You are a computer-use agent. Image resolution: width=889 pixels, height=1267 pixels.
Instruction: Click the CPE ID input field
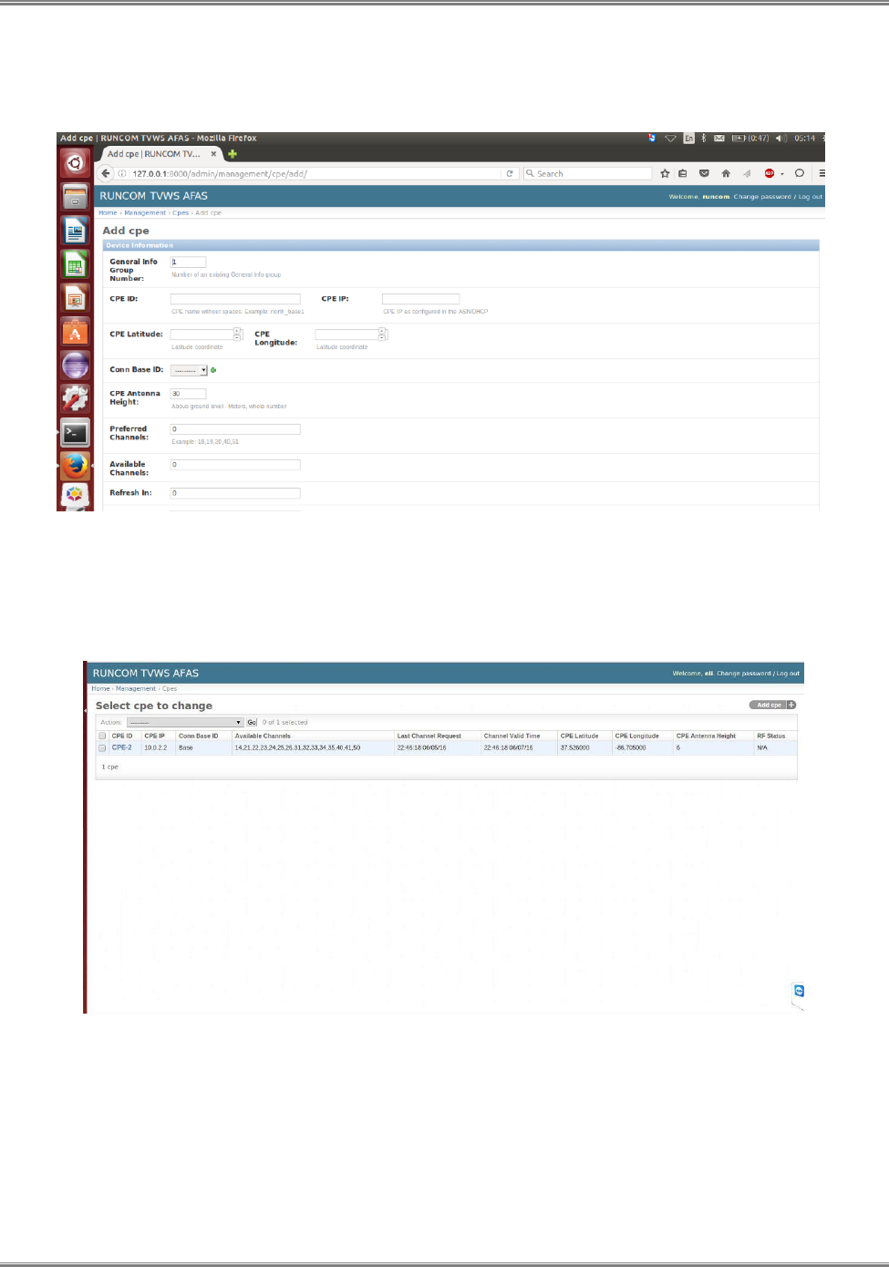click(235, 299)
